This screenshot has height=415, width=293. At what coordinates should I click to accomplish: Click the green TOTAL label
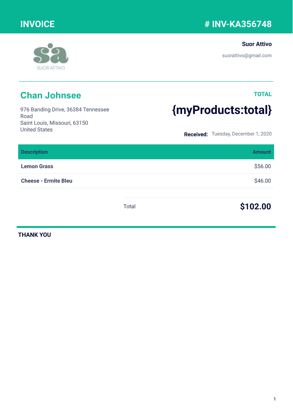click(x=263, y=94)
